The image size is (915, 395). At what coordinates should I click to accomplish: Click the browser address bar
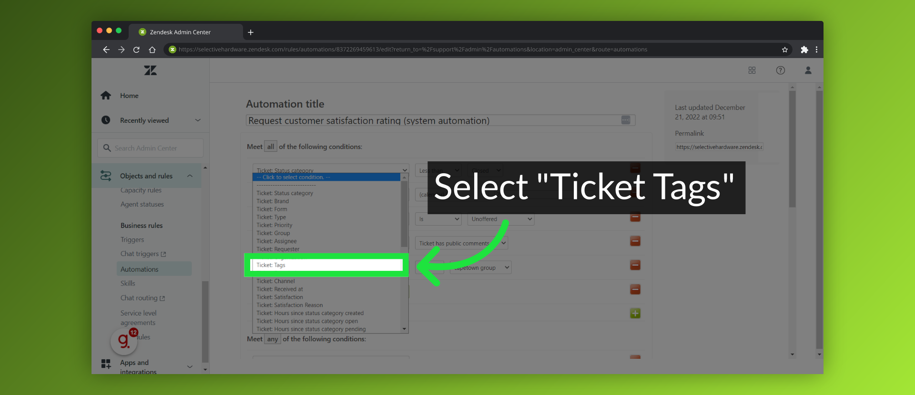478,49
